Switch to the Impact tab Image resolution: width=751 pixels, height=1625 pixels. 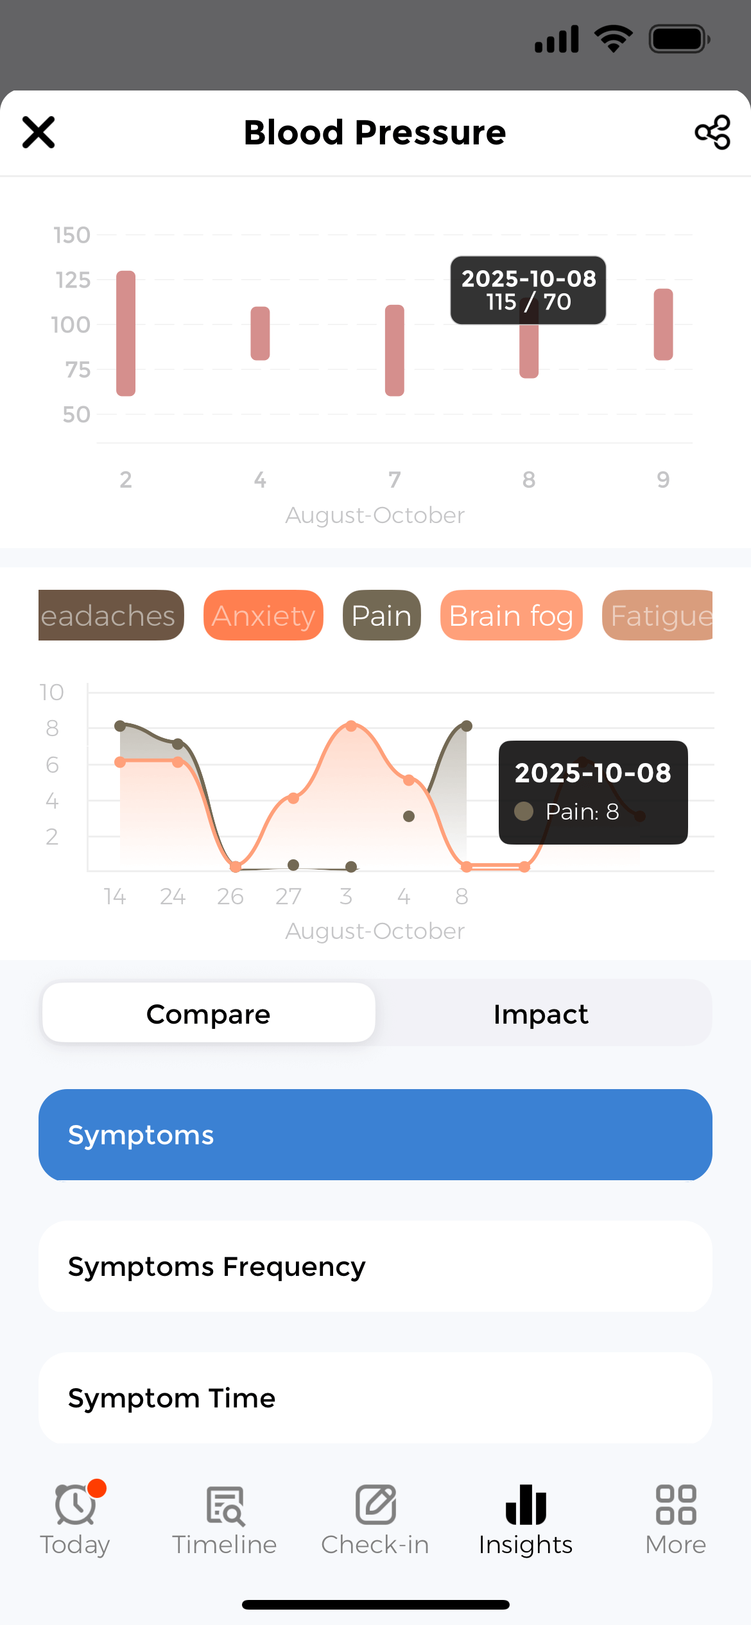coord(541,1013)
